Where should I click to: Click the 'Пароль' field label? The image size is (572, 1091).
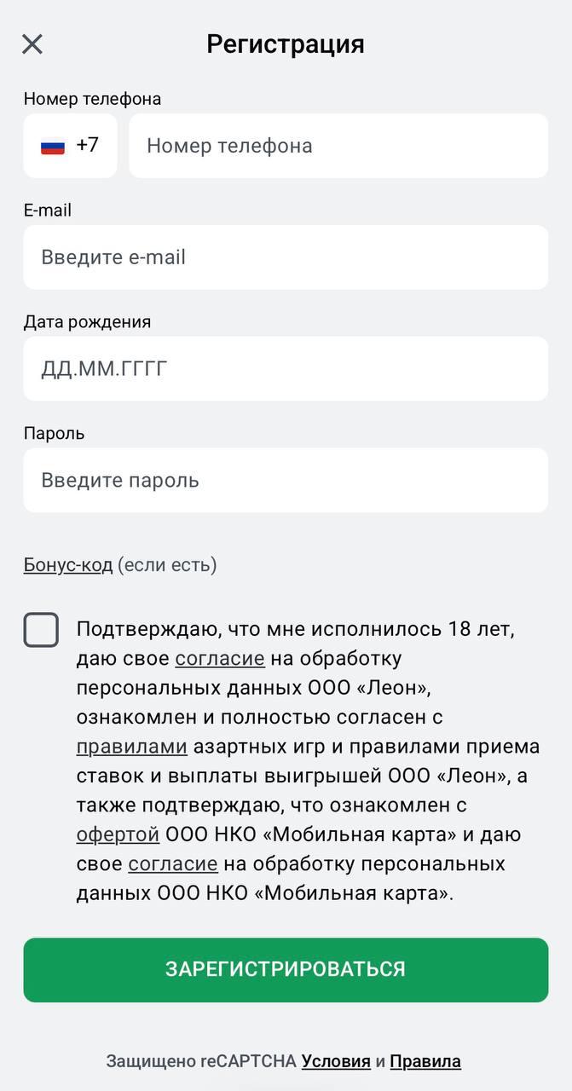[55, 433]
